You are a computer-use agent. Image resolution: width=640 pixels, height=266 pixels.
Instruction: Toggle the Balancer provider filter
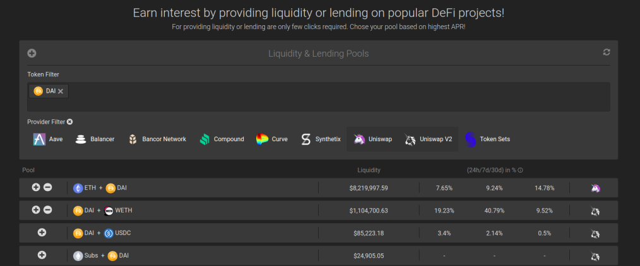[x=95, y=139]
